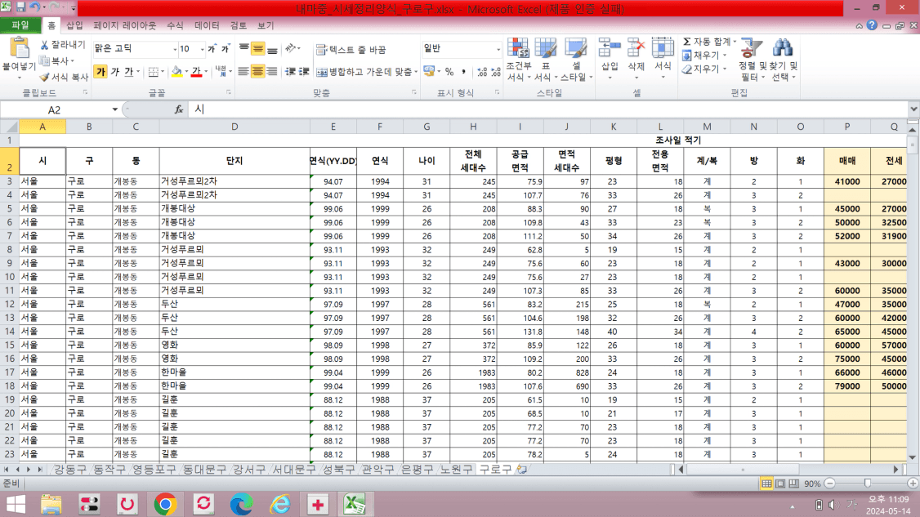Click the 복사 copy button
This screenshot has width=920, height=517.
57,60
